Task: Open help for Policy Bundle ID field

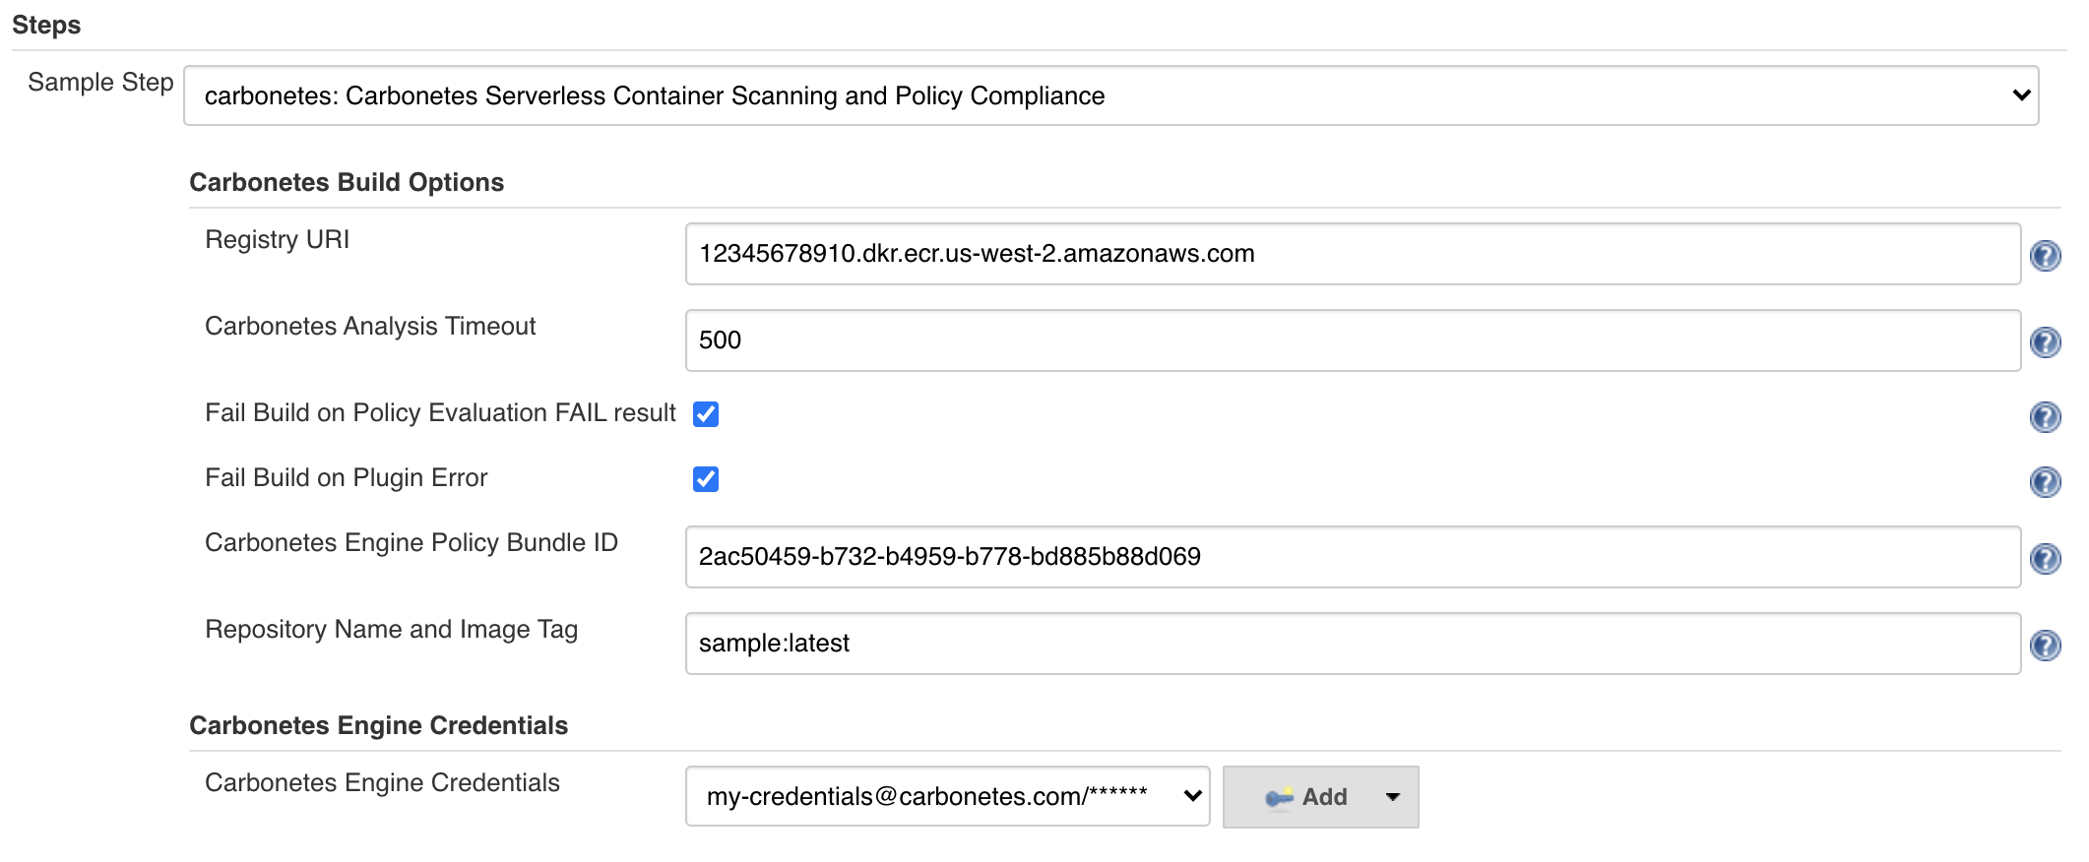Action: coord(2045,559)
